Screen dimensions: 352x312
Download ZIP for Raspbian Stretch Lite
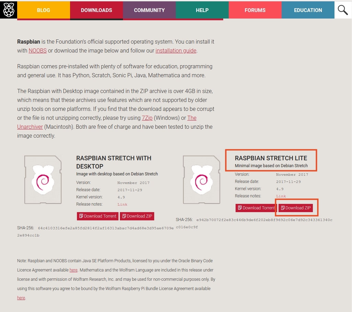(x=296, y=208)
